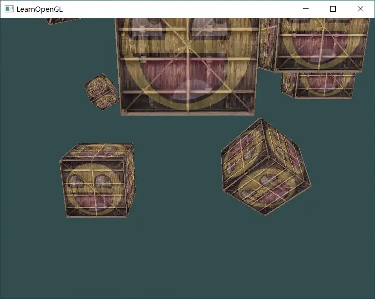The height and width of the screenshot is (299, 375).
Task: Click the top face of the bottom-left crate
Action: pos(96,151)
